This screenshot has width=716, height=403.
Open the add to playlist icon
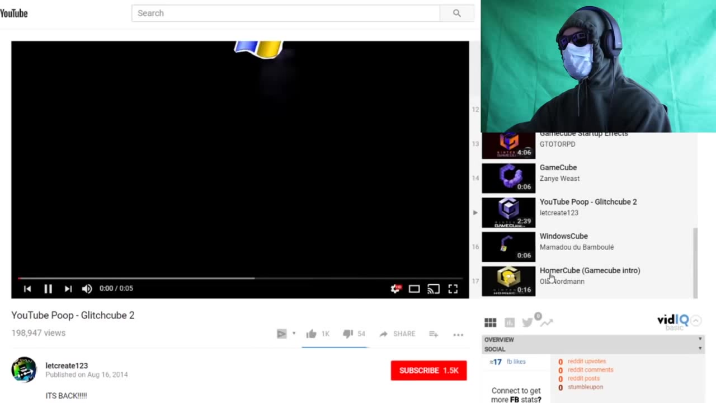tap(434, 334)
